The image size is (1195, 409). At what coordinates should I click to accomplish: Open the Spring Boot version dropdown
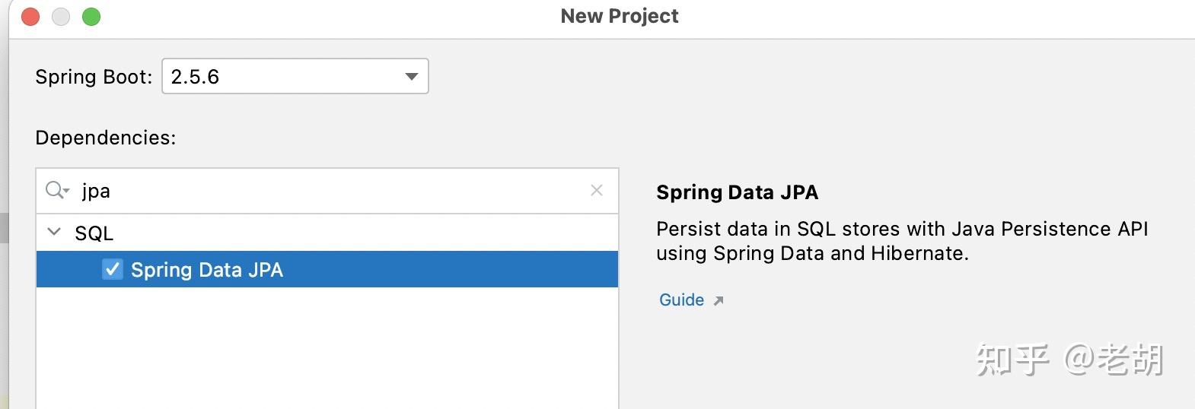coord(295,76)
